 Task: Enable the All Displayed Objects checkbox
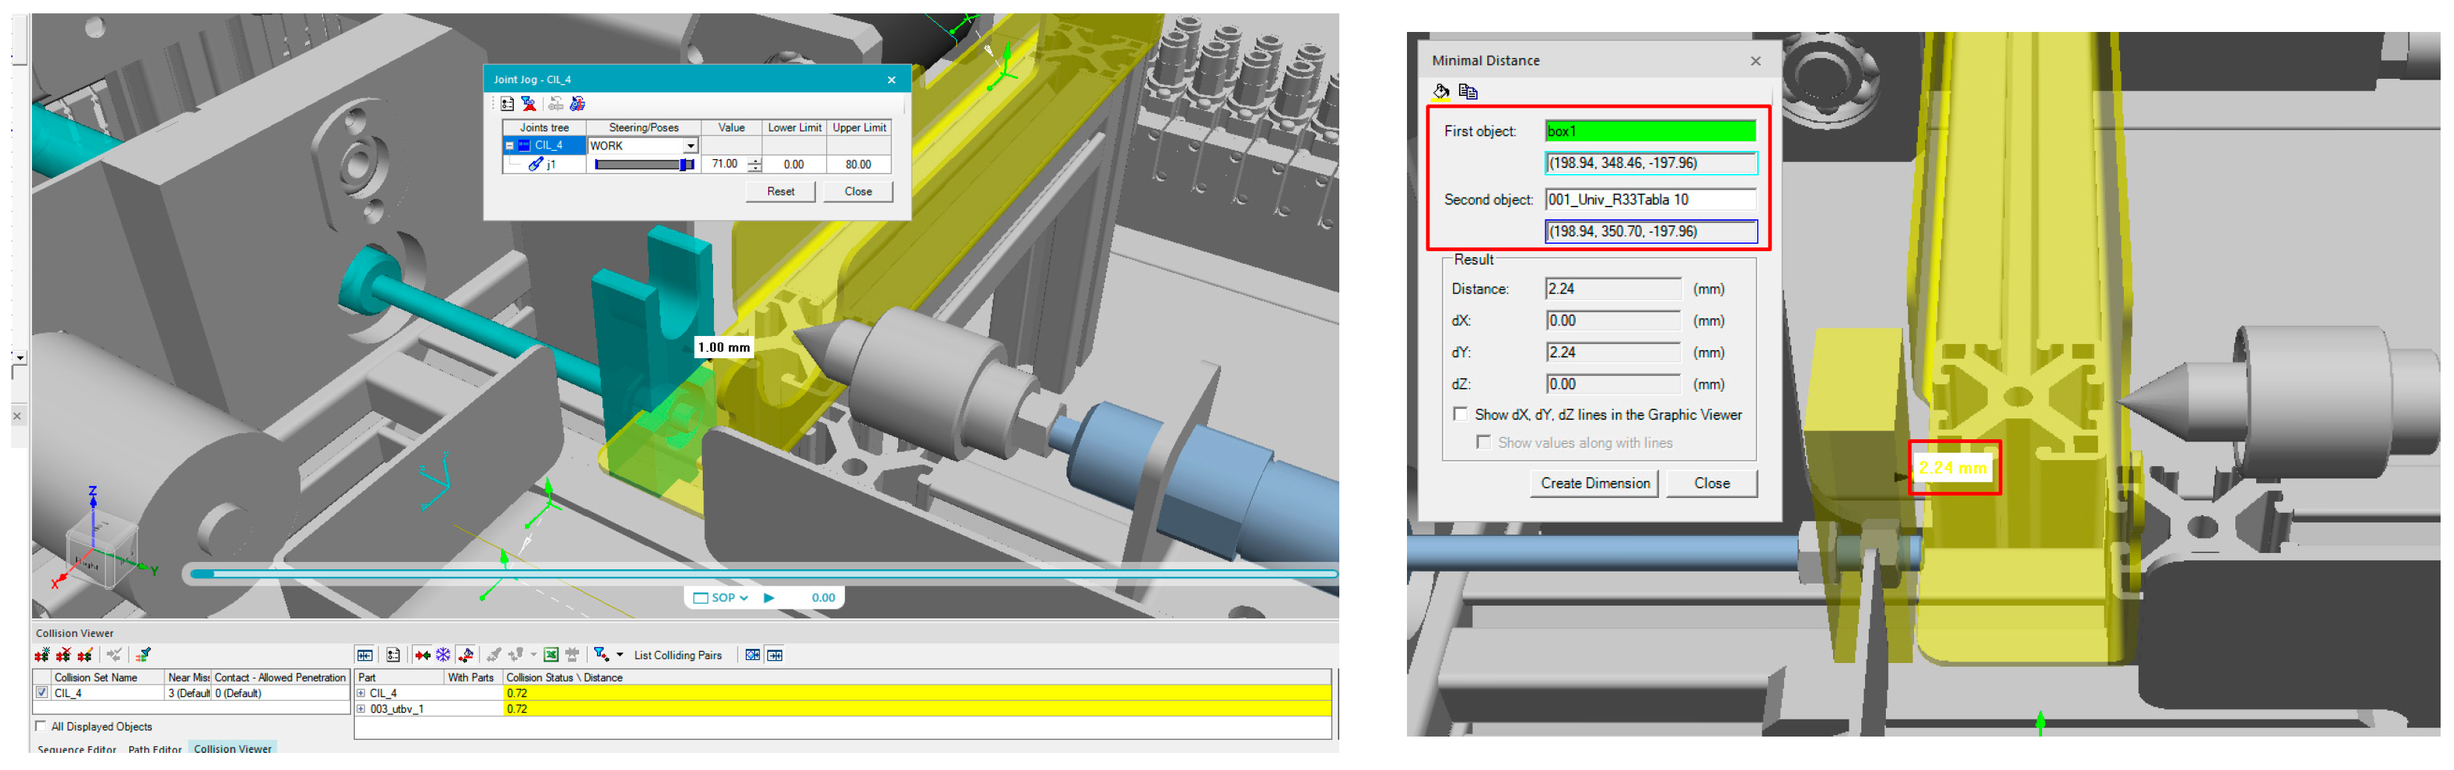pyautogui.click(x=41, y=726)
